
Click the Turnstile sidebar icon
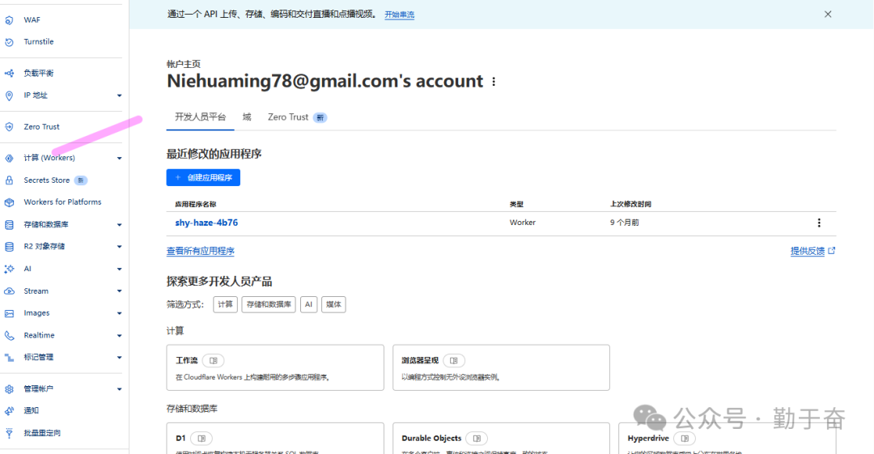coord(9,42)
